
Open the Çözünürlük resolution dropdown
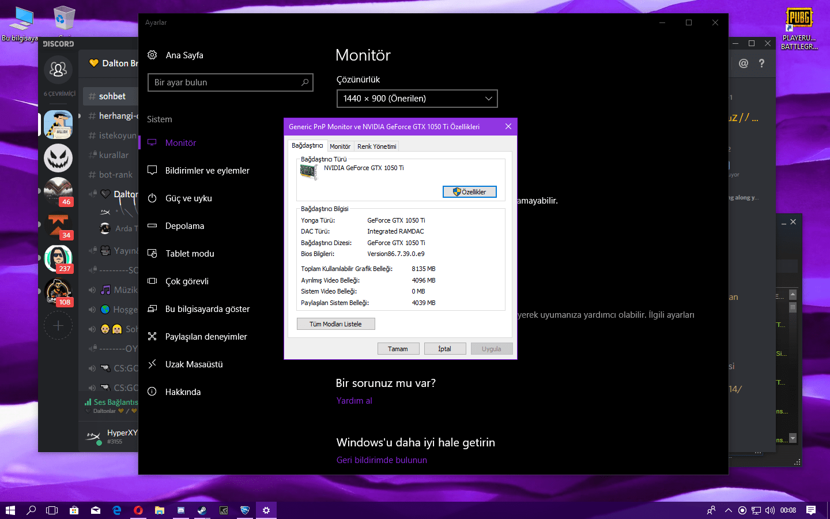[417, 99]
